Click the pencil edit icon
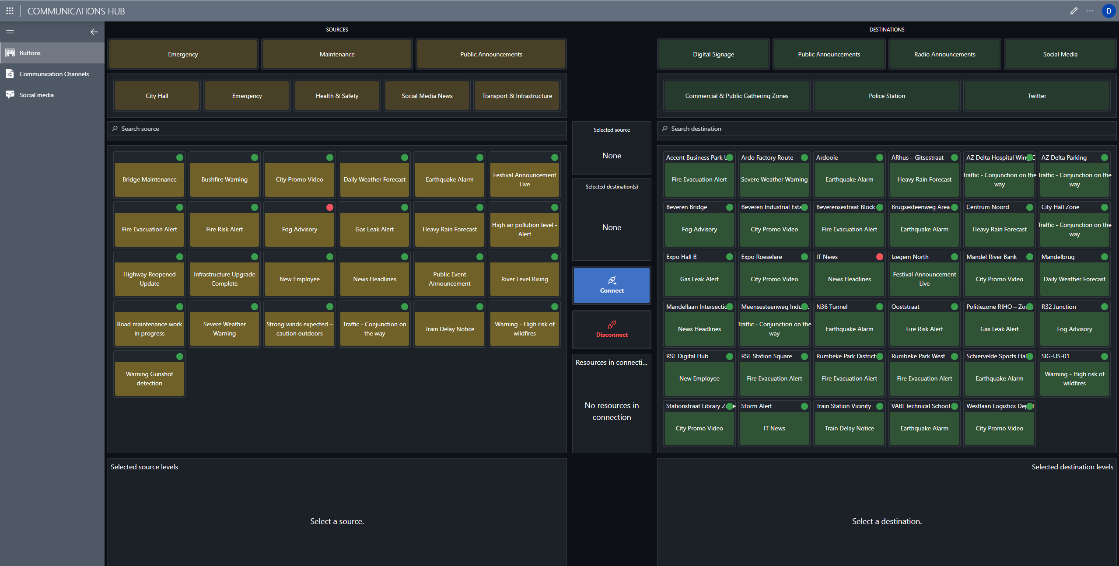The height and width of the screenshot is (566, 1119). 1074,11
